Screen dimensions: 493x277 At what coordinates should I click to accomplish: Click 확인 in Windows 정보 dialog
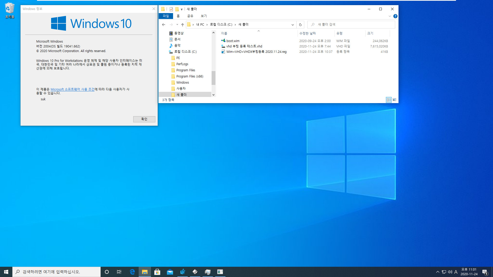[144, 119]
